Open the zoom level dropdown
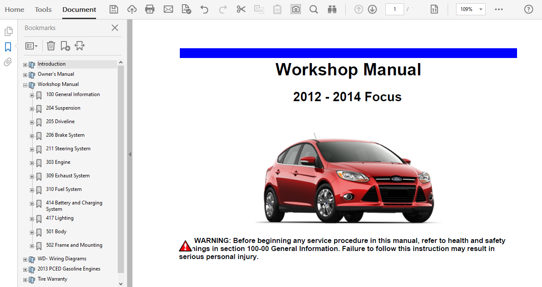This screenshot has width=542, height=287. [481, 9]
